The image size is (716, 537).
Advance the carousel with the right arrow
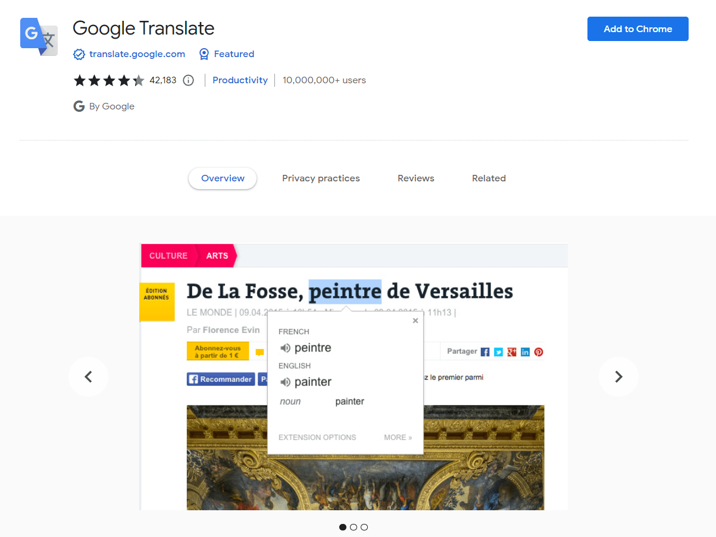618,376
